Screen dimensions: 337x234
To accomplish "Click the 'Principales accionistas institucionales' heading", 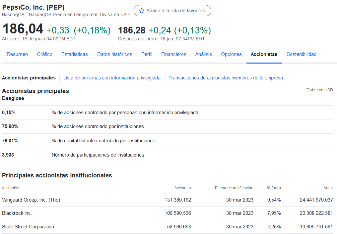I will coord(57,175).
